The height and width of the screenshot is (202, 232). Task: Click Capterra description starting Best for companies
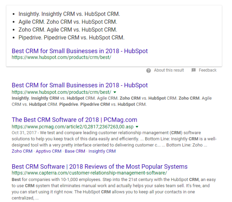[114, 189]
